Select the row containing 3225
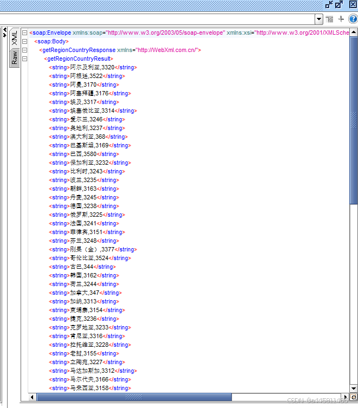 87,215
